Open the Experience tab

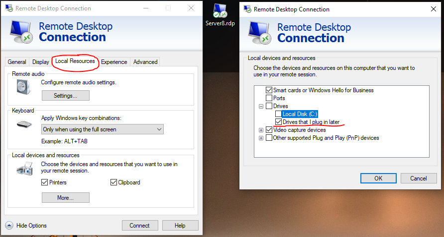114,62
